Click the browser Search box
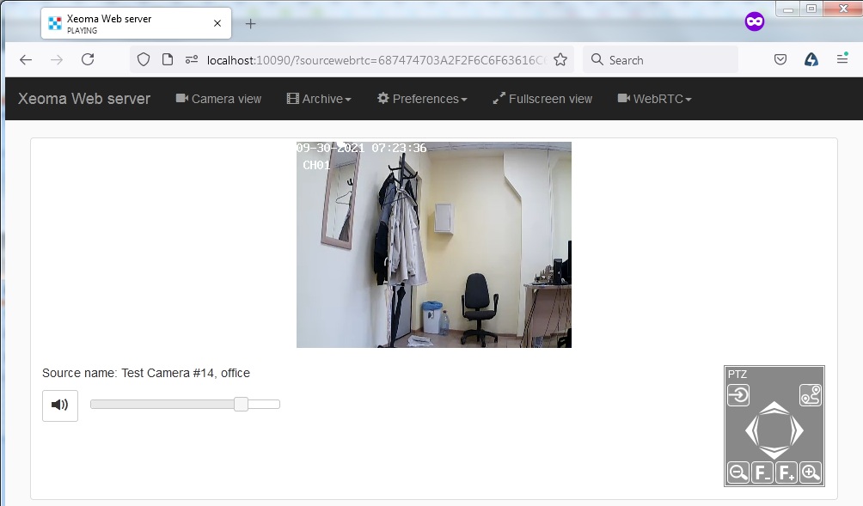863x506 pixels. coord(660,60)
